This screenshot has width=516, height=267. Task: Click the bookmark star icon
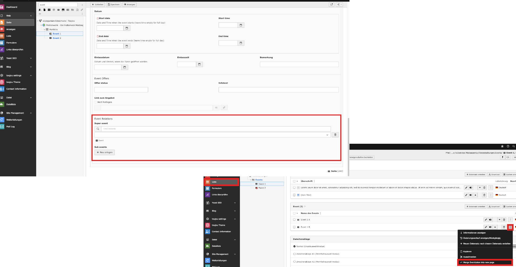tap(502, 146)
